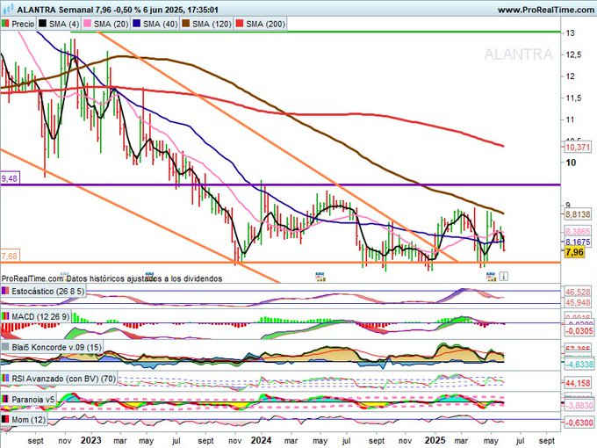Click the info icon near May 2025
Image resolution: width=597 pixels, height=448 pixels.
(x=503, y=276)
